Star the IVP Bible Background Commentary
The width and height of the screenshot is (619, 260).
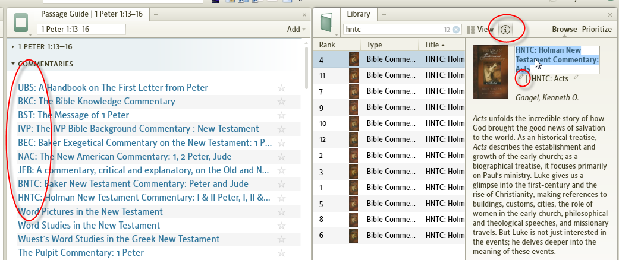[281, 129]
